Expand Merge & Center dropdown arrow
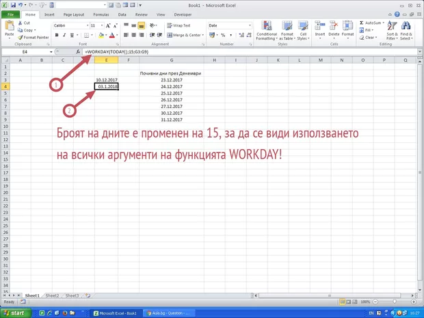The height and width of the screenshot is (318, 424). (x=203, y=35)
